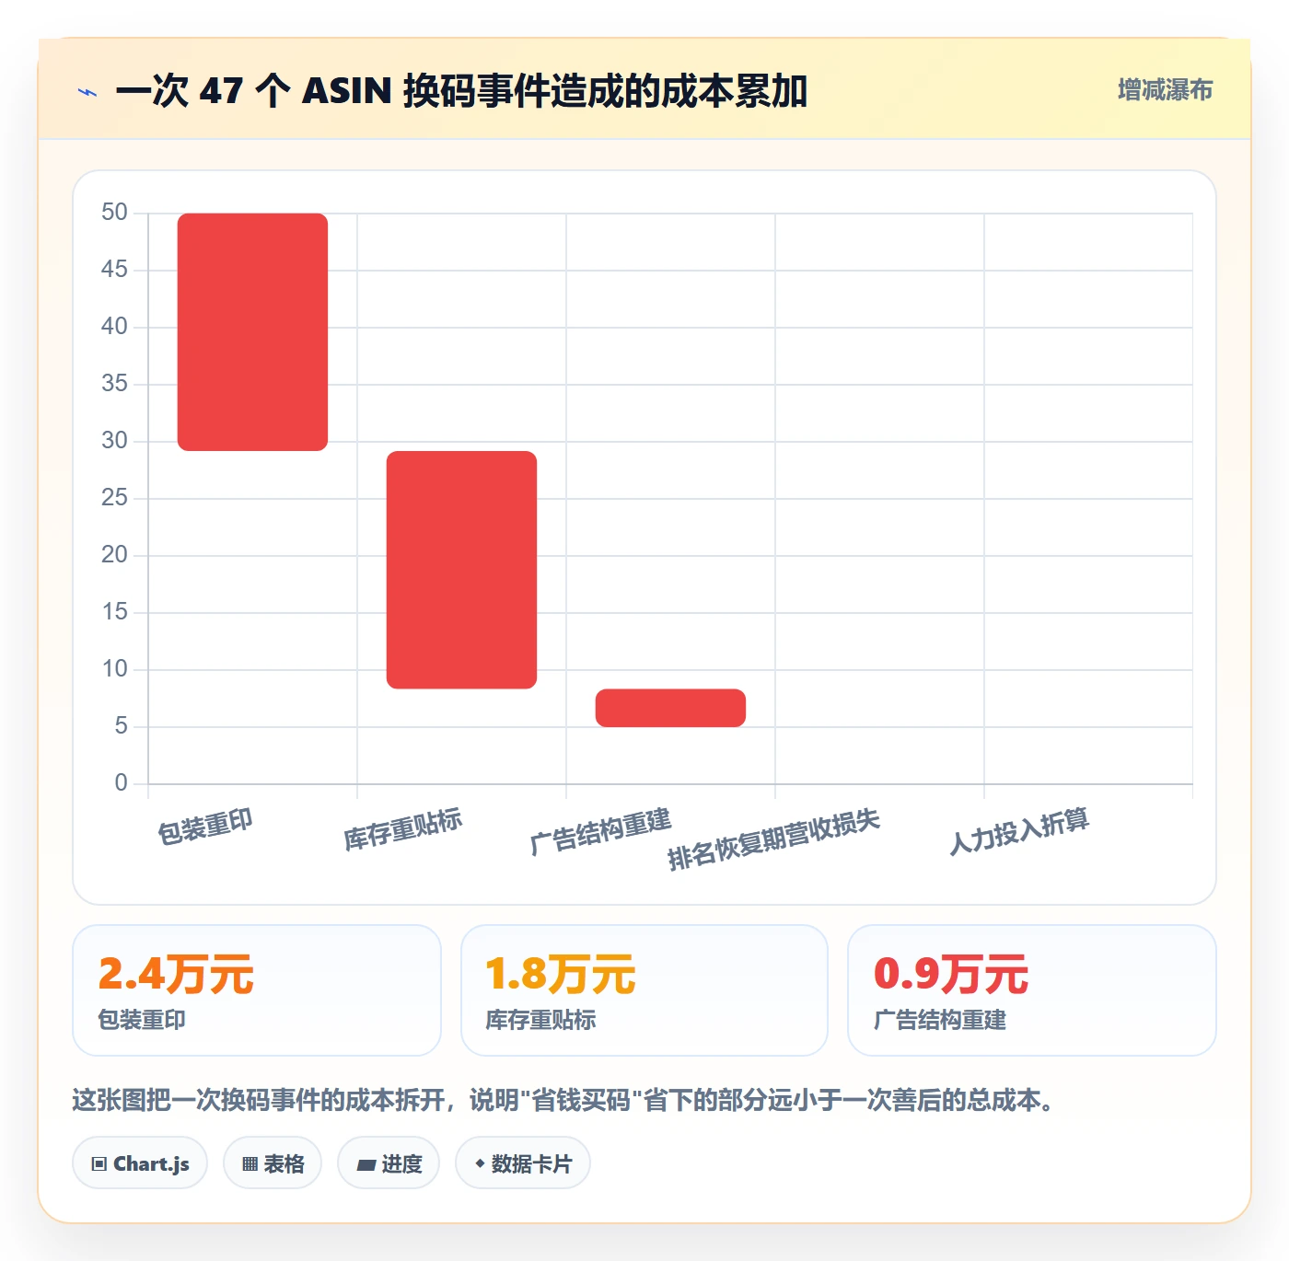Open the 1.8万元 库存重贴标 data card

tap(644, 990)
